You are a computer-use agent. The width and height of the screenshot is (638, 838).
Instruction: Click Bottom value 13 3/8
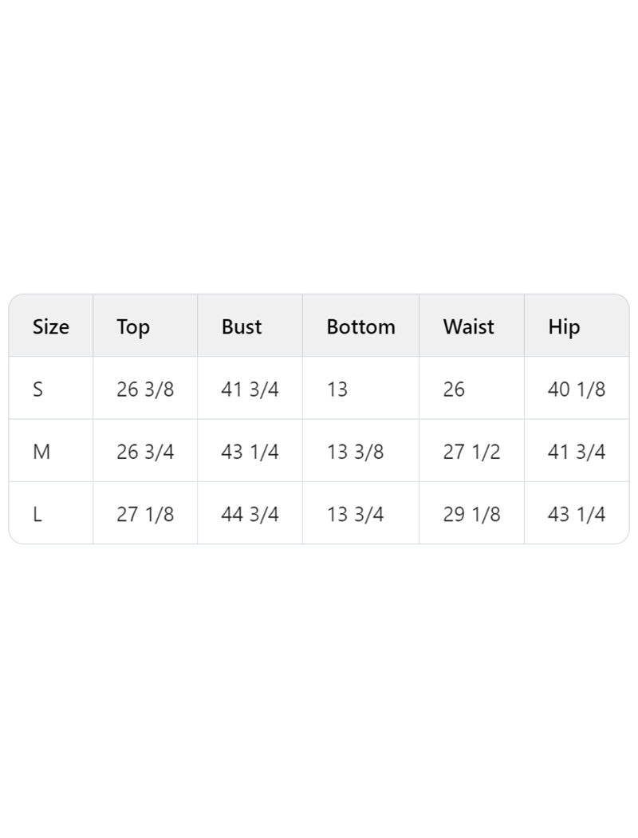click(x=355, y=452)
